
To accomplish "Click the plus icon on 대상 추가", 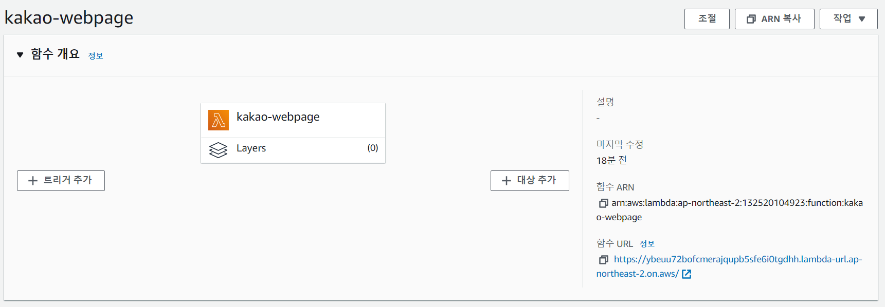I will click(507, 181).
